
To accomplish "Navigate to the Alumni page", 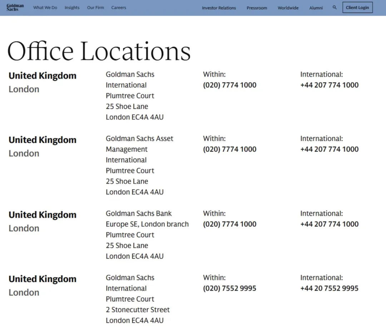I will tap(316, 8).
